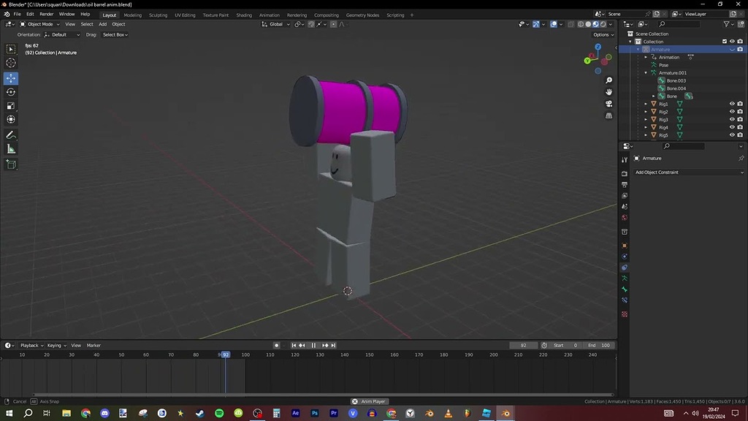Enable the Collection checkbox in the outliner
This screenshot has width=748, height=421.
pyautogui.click(x=725, y=42)
